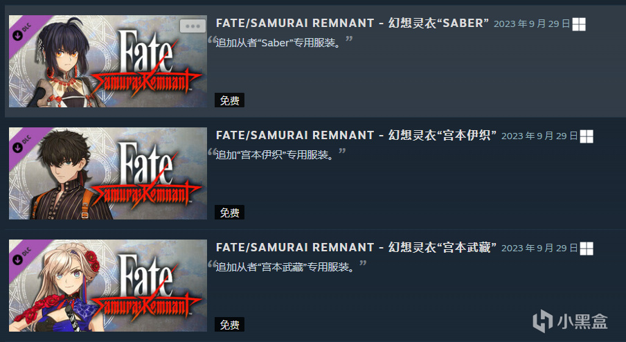
Task: Click the 免费 price tag for Saber DLC
Action: tap(230, 100)
